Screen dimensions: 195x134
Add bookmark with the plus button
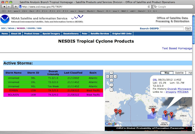click(16, 7)
